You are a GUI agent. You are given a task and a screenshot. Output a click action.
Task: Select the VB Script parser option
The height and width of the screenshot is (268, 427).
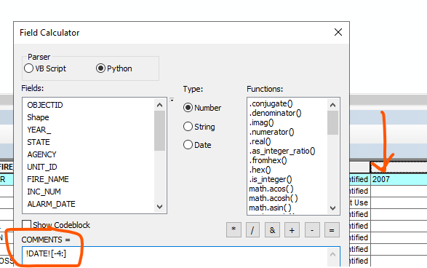(x=45, y=68)
